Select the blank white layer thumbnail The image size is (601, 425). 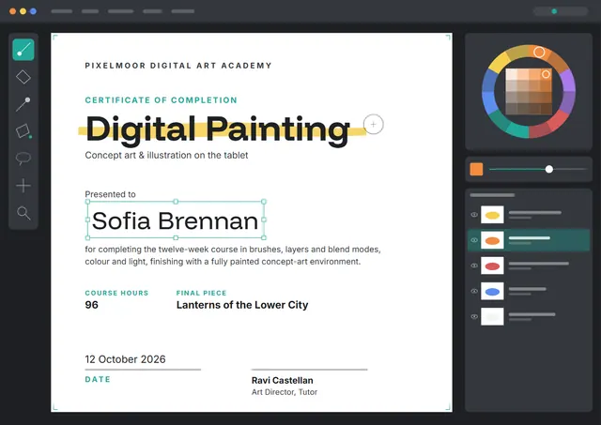click(492, 317)
